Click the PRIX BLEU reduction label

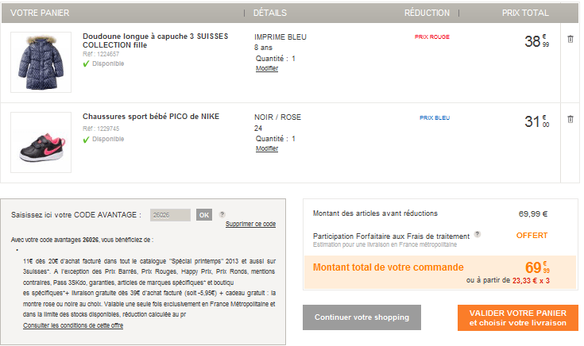435,118
